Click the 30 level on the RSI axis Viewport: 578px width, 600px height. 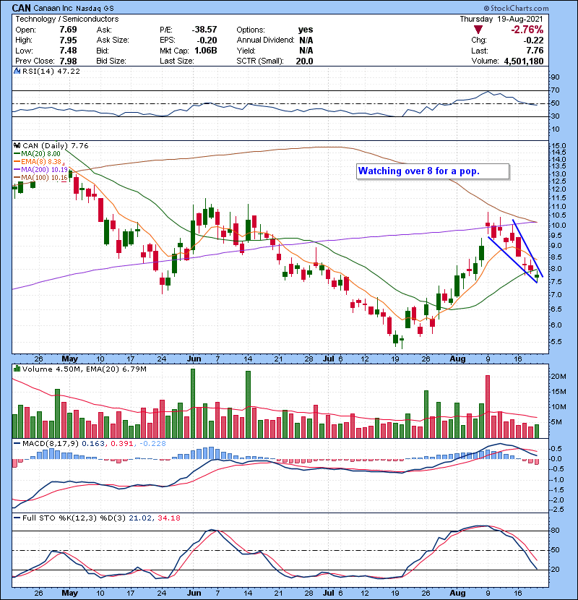555,116
